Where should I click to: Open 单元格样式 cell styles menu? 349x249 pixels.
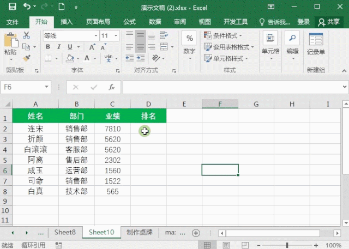(226, 58)
